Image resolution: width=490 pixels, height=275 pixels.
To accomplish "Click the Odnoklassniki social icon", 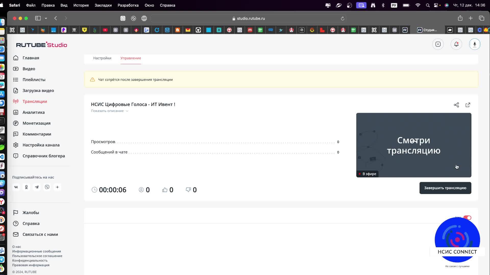I will point(26,187).
